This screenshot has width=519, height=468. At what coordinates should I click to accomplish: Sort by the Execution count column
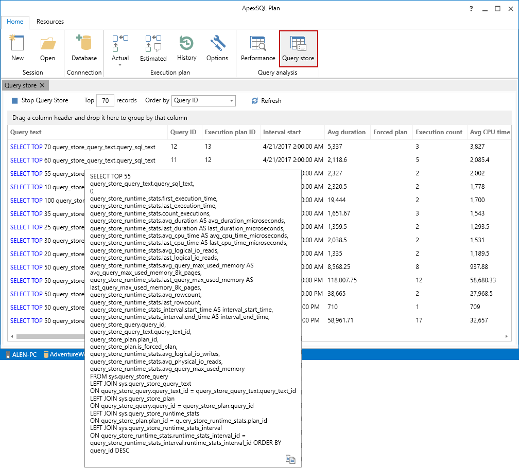click(440, 132)
